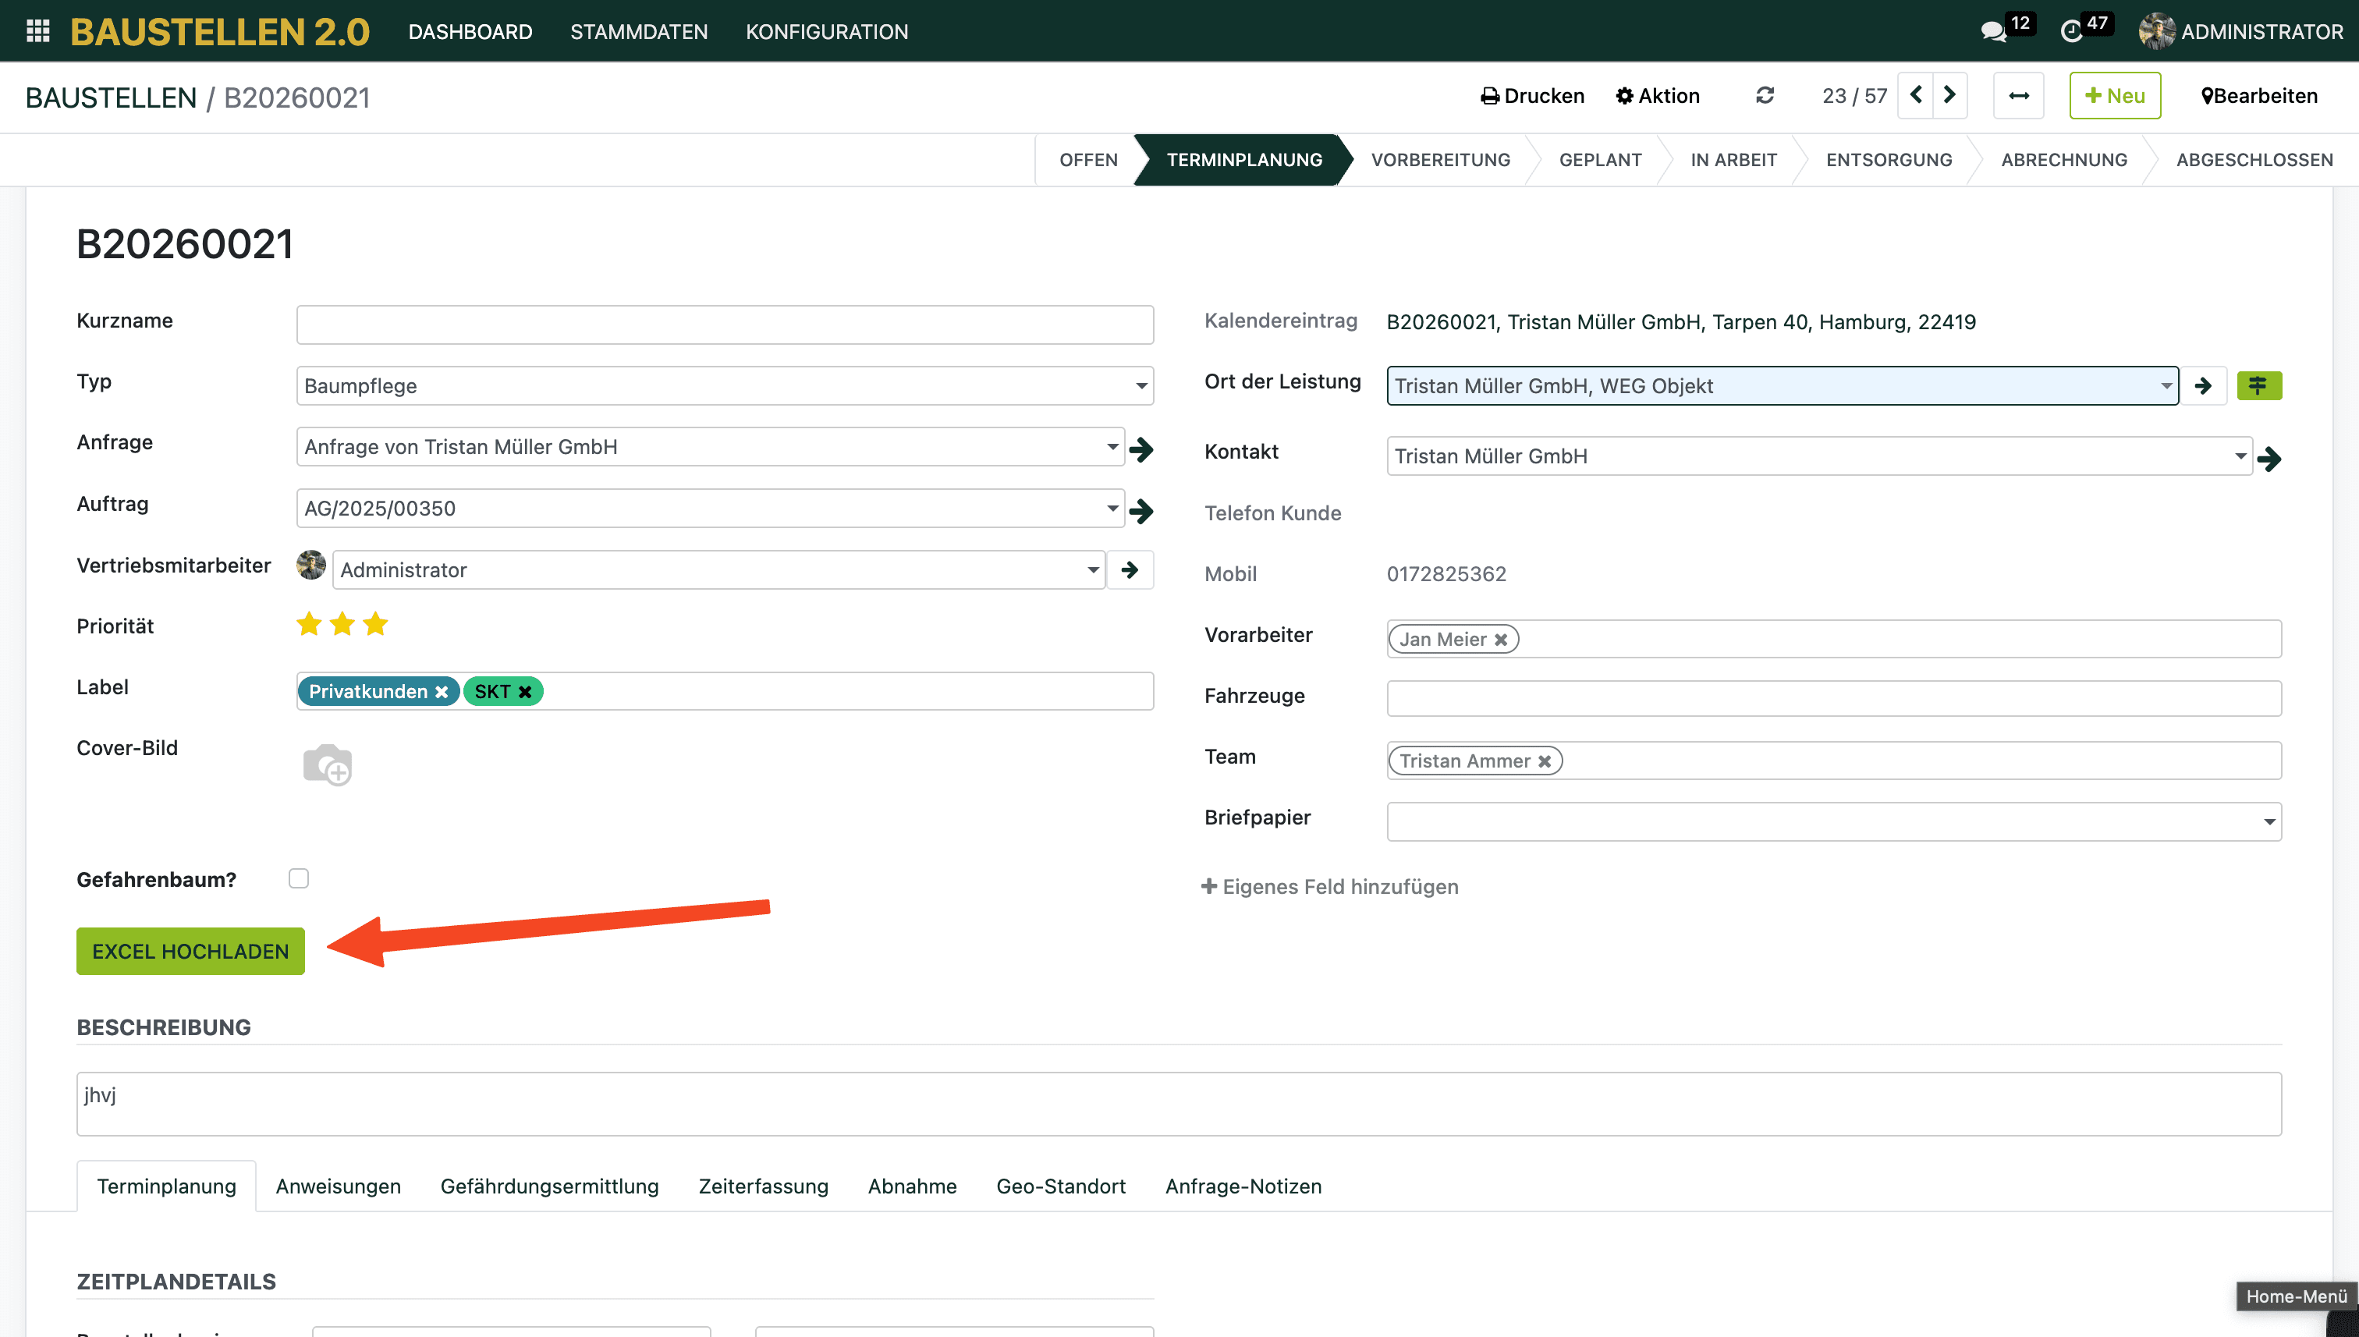Screen dimensions: 2359x1337
Task: Toggle the full-width layout arrows icon
Action: 2017,95
